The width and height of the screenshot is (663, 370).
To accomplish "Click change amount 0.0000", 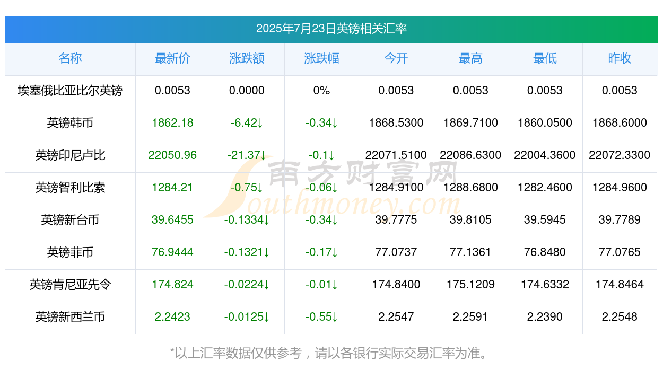I will click(x=247, y=91).
